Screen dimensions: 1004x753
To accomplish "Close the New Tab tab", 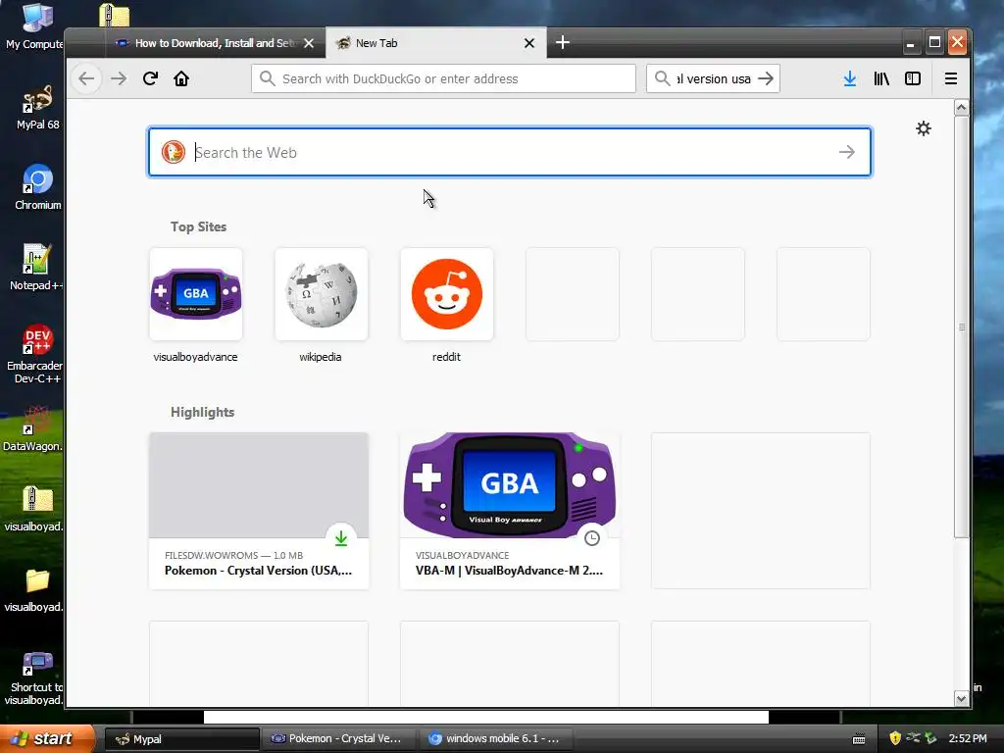I will coord(529,43).
